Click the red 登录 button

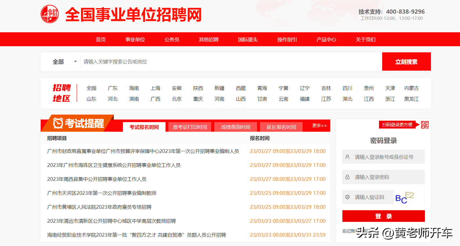pos(383,216)
